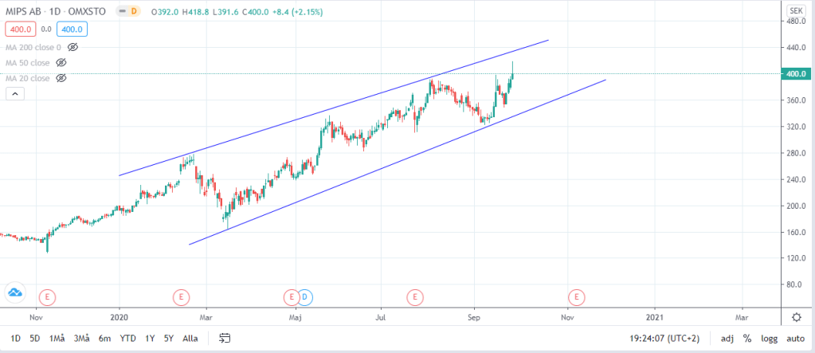This screenshot has height=353, width=815.
Task: Collapse the indicator legend with chevron
Action: [15, 94]
